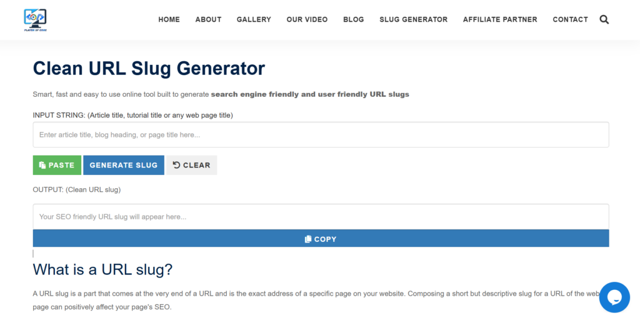Open OUR VIDEO in navigation
The width and height of the screenshot is (640, 320).
307,19
